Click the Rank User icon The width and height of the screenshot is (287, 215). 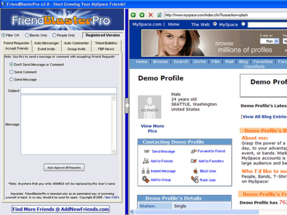(195, 180)
